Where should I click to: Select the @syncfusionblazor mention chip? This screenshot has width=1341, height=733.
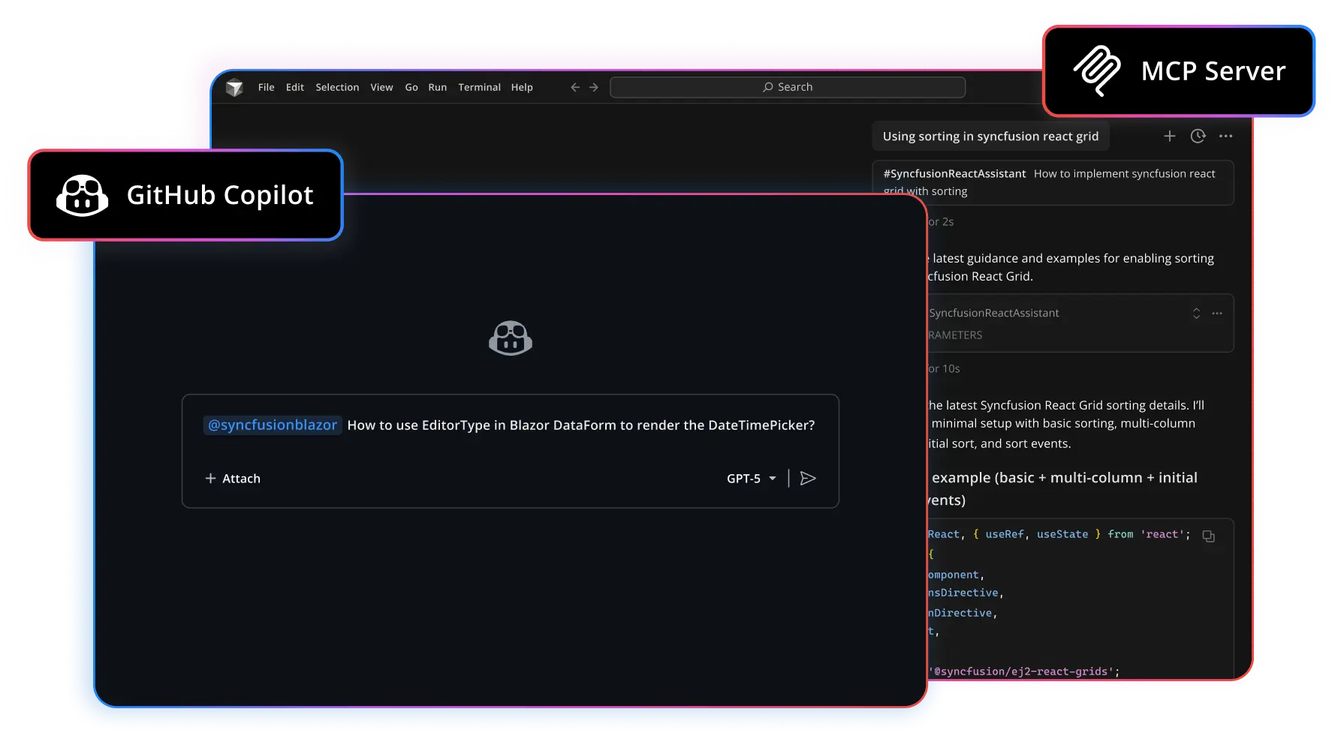pyautogui.click(x=272, y=425)
